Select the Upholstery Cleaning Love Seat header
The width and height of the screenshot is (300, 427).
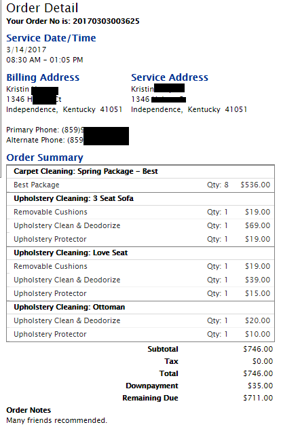[x=140, y=253]
